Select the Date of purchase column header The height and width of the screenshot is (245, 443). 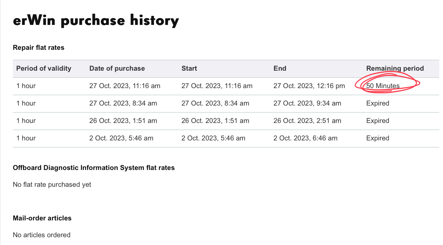coord(117,68)
